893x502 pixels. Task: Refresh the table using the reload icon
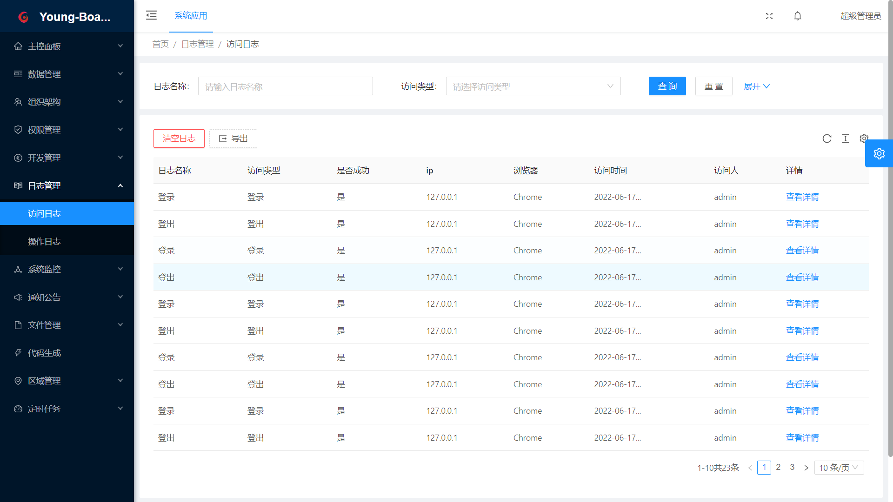point(826,139)
